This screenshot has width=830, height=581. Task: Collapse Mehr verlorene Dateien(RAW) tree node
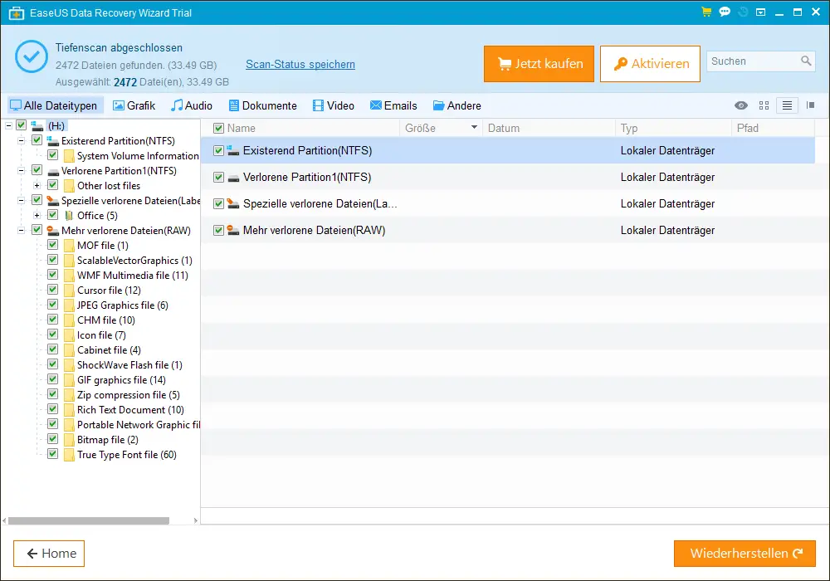point(22,230)
